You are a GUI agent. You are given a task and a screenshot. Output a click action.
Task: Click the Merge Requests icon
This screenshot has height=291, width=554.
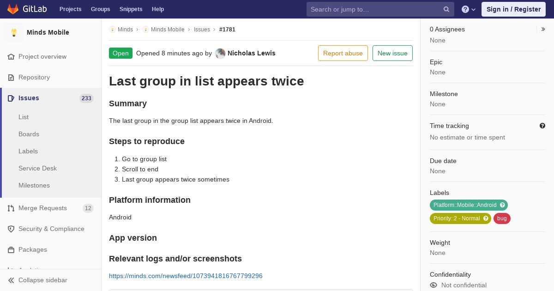[x=11, y=208]
